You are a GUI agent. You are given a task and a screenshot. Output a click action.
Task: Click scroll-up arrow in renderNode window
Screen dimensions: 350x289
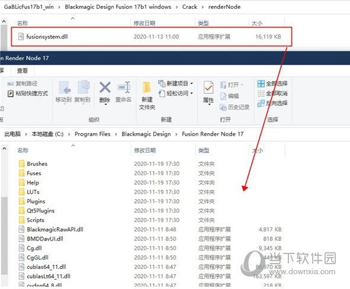[4, 21]
